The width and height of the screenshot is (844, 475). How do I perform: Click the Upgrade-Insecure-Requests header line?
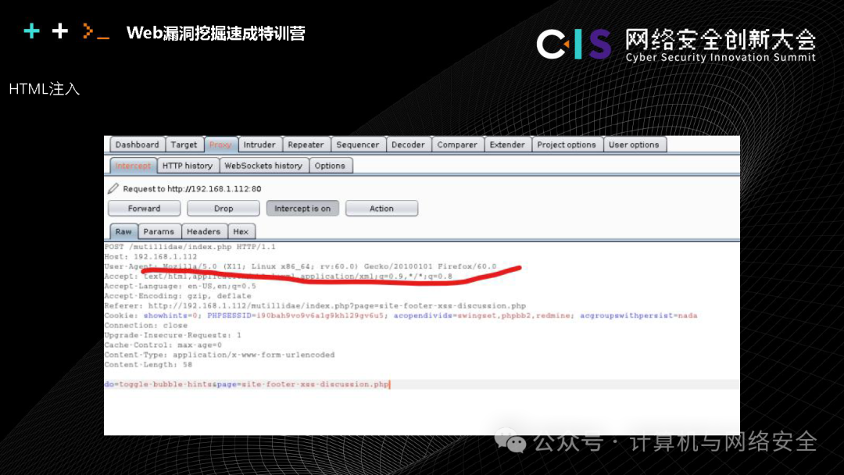(x=173, y=335)
